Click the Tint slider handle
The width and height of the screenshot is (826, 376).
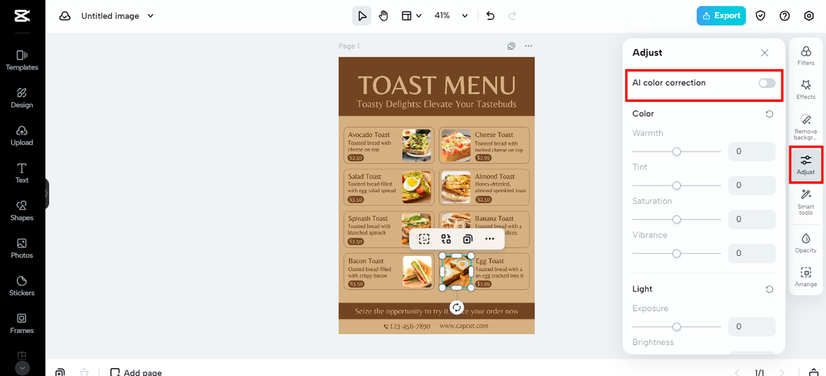point(676,186)
